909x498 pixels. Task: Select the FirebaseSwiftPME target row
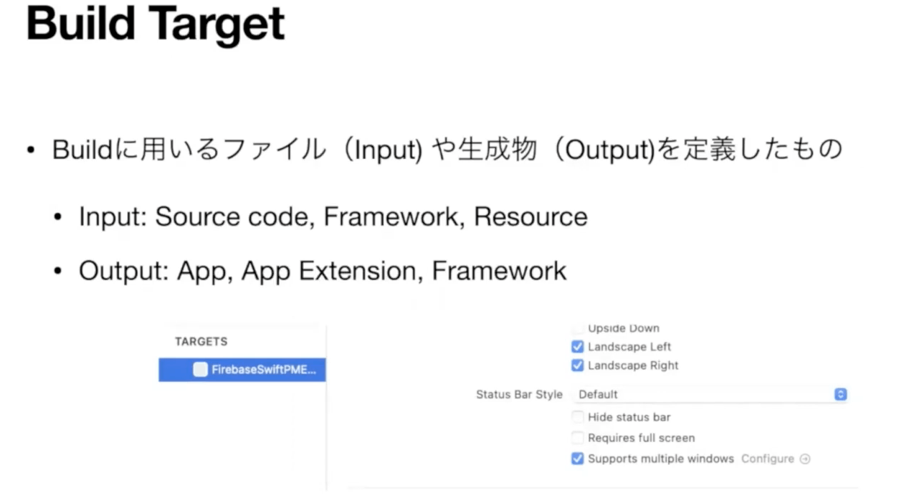(x=242, y=370)
